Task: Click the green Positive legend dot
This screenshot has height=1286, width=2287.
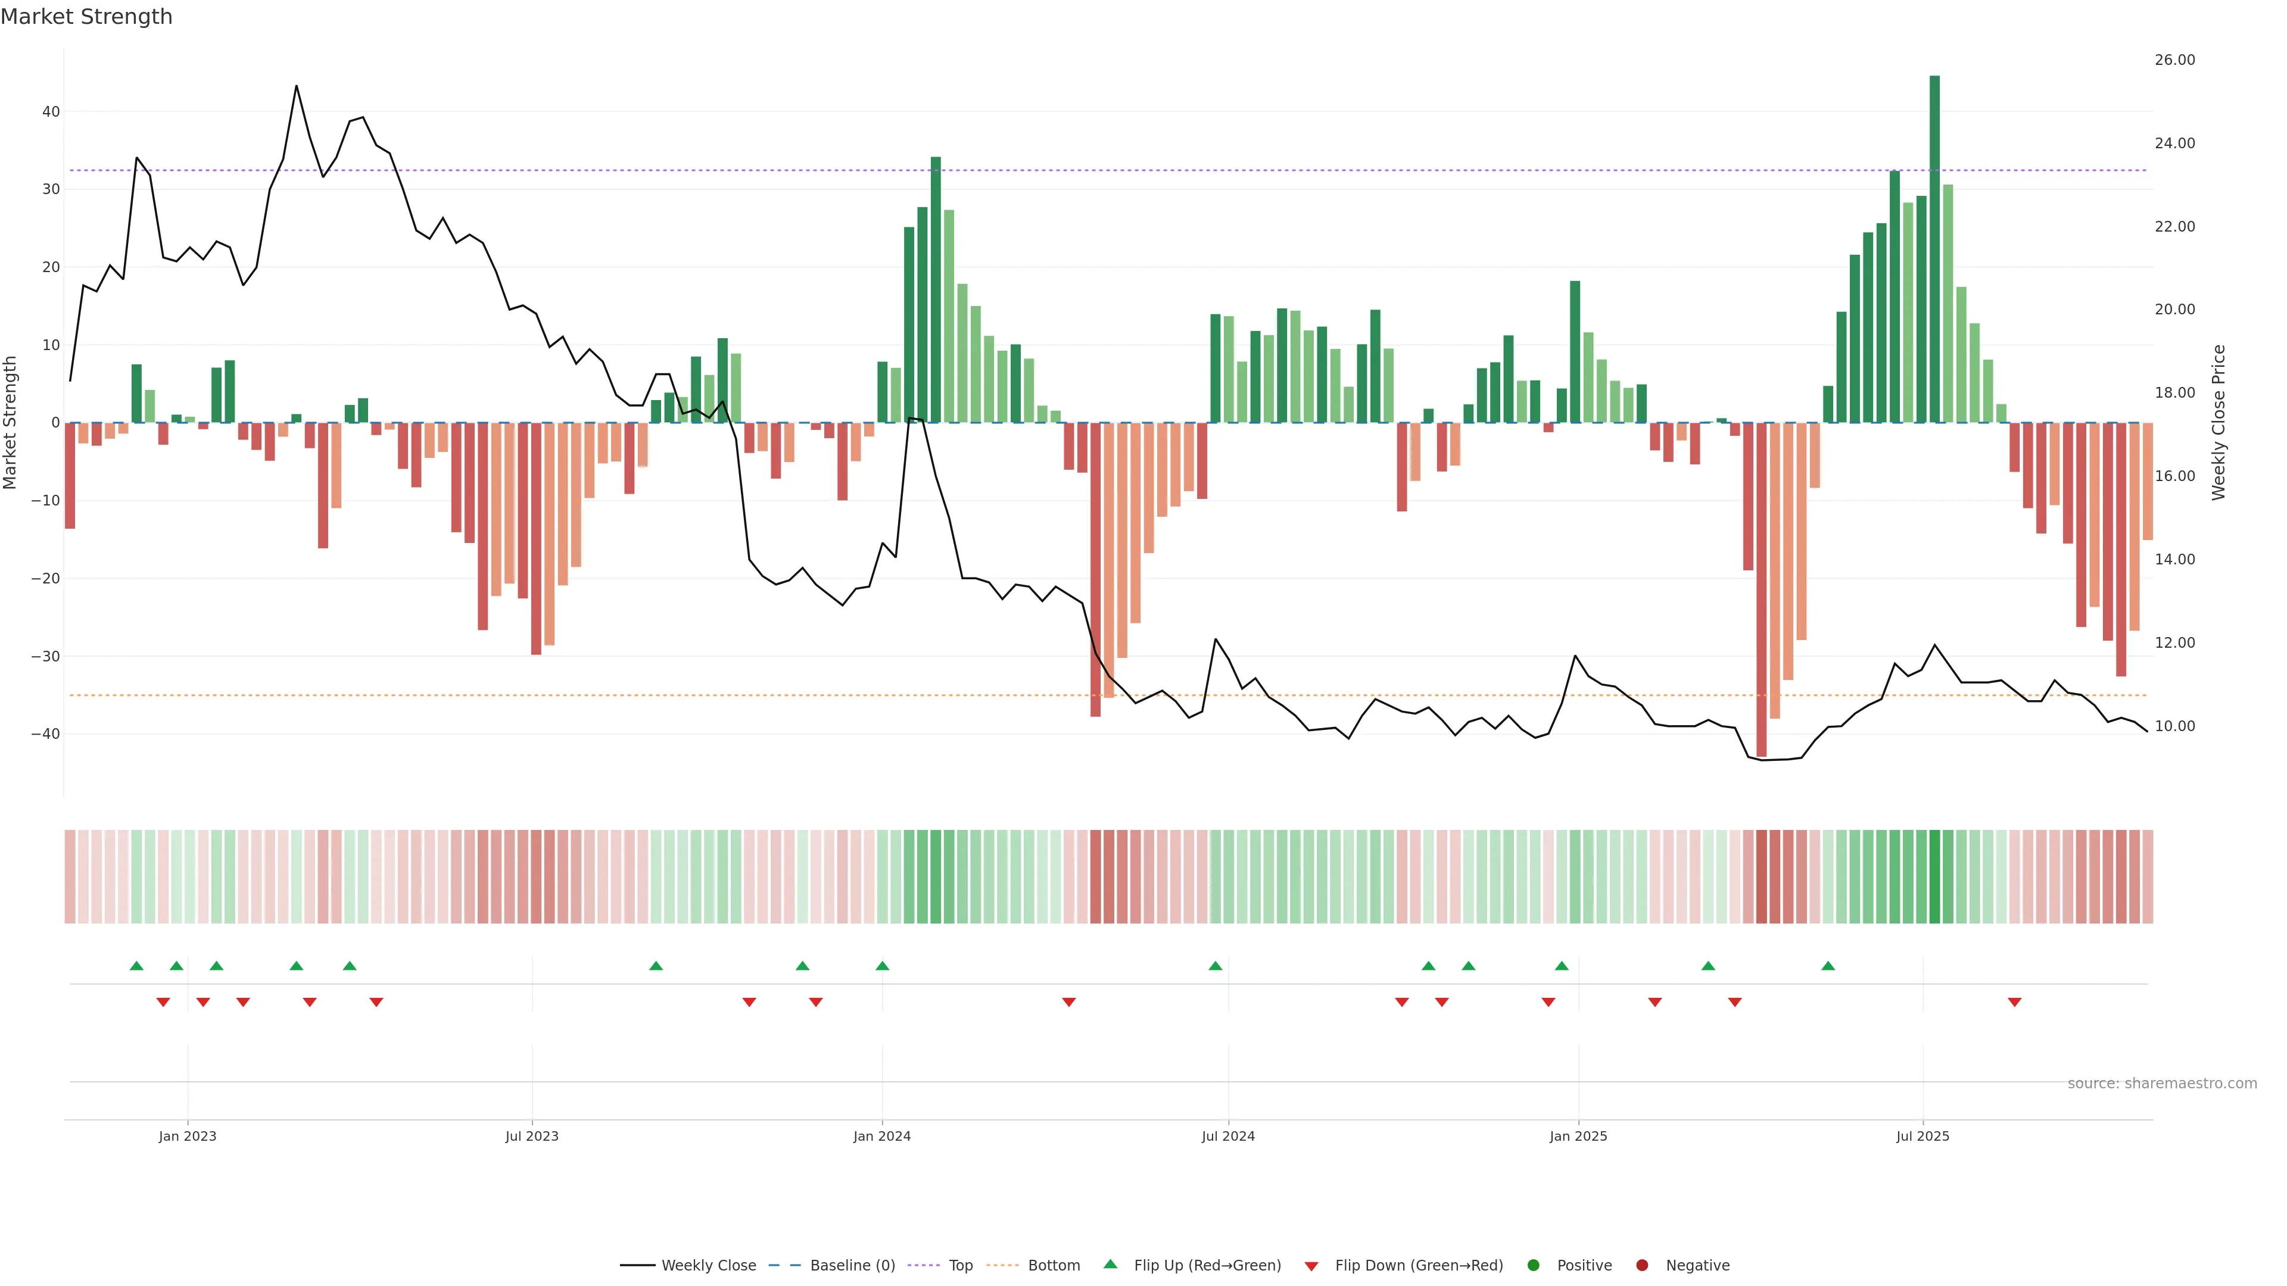Action: click(x=1533, y=1266)
